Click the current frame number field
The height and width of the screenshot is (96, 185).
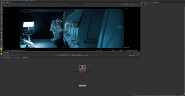point(70,55)
